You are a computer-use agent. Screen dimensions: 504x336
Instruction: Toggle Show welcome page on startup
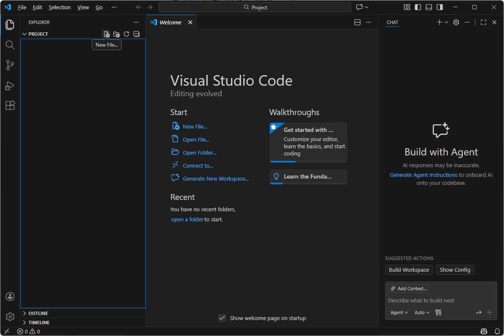pos(223,318)
